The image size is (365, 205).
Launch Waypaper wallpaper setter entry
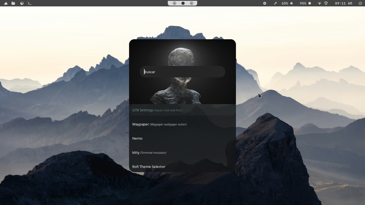183,124
